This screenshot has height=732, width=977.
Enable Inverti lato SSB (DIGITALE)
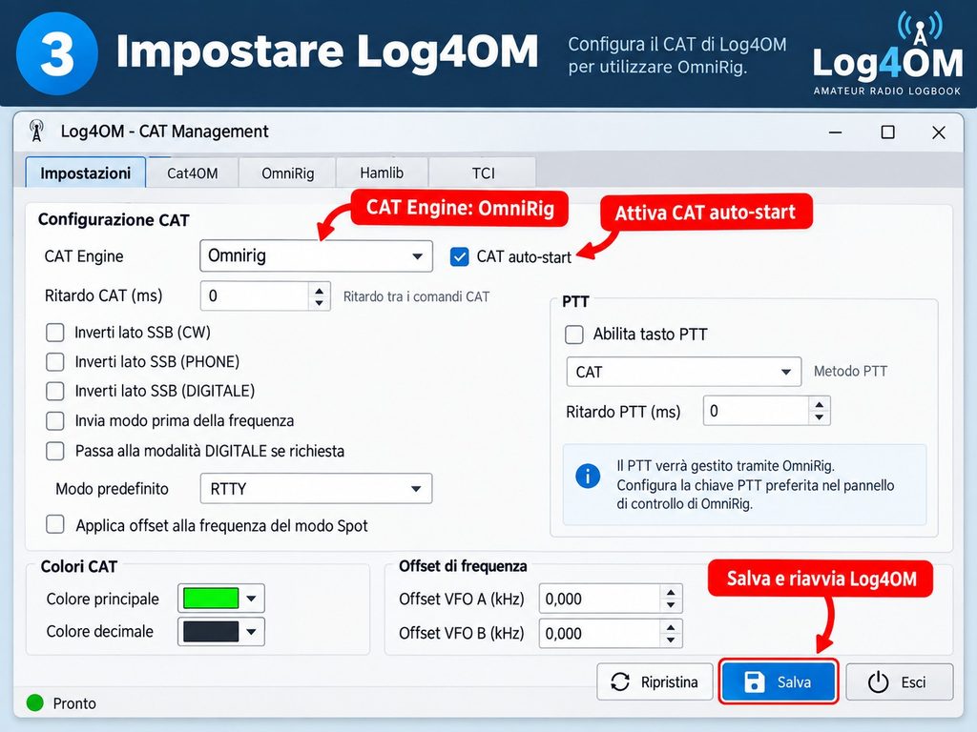tap(54, 391)
